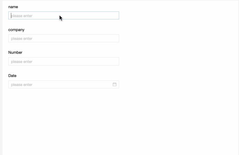This screenshot has height=155, width=239.
Task: Click the right end of the name input
Action: tap(116, 15)
